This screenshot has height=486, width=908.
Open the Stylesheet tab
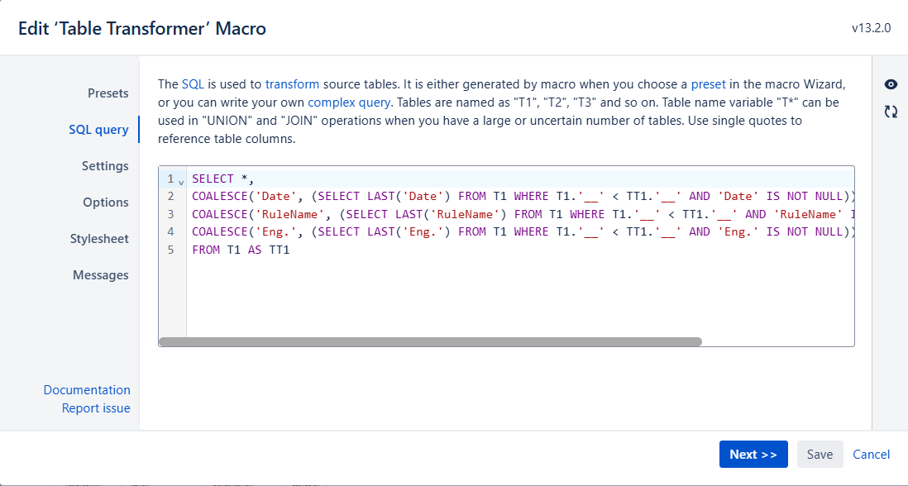(x=99, y=239)
